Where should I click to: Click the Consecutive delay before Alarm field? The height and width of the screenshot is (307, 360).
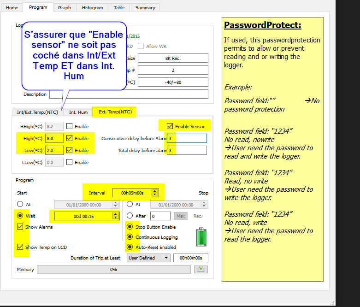pyautogui.click(x=187, y=138)
